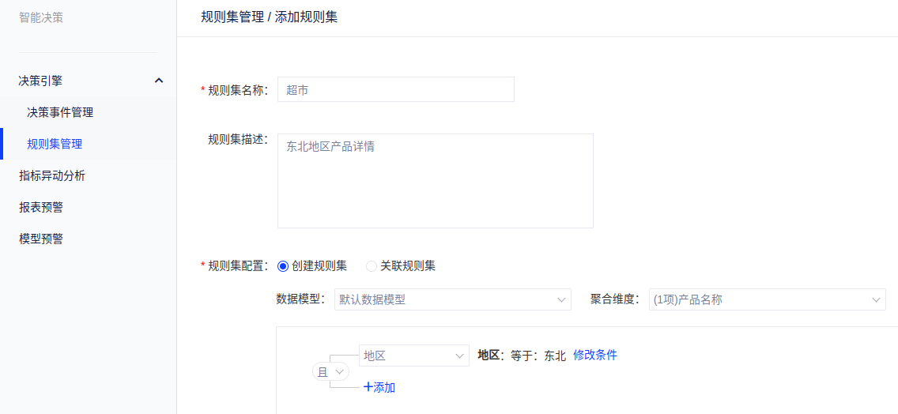
Task: Select 规则集管理 sidebar item
Action: [55, 144]
